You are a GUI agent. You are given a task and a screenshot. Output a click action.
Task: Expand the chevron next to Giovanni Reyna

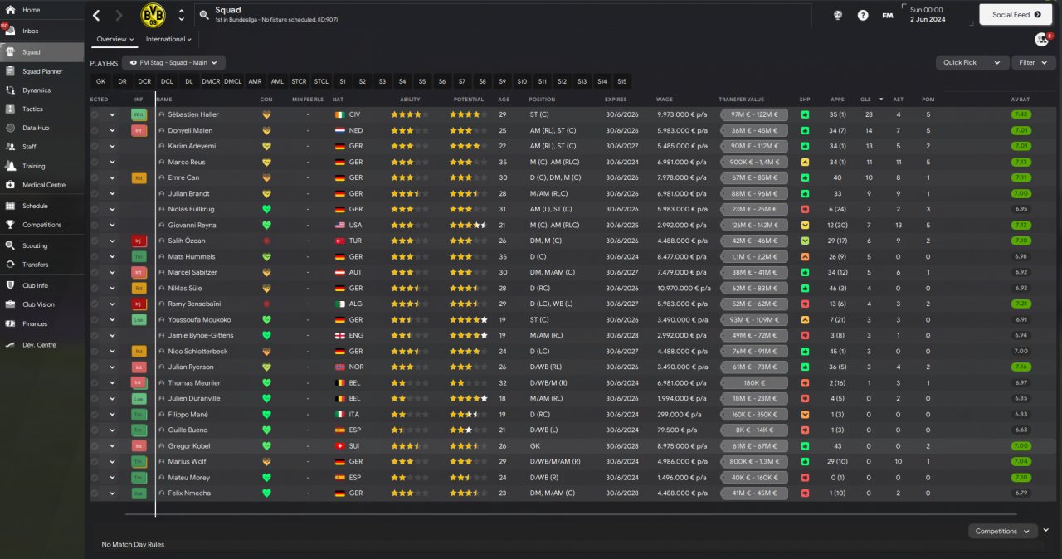click(112, 225)
